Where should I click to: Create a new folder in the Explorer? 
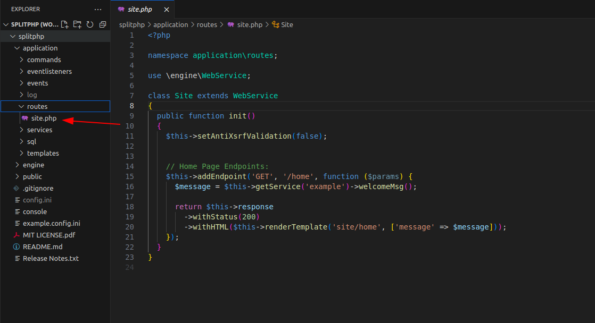77,24
